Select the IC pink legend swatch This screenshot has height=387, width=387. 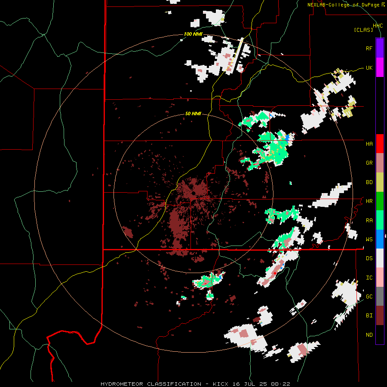(380, 277)
